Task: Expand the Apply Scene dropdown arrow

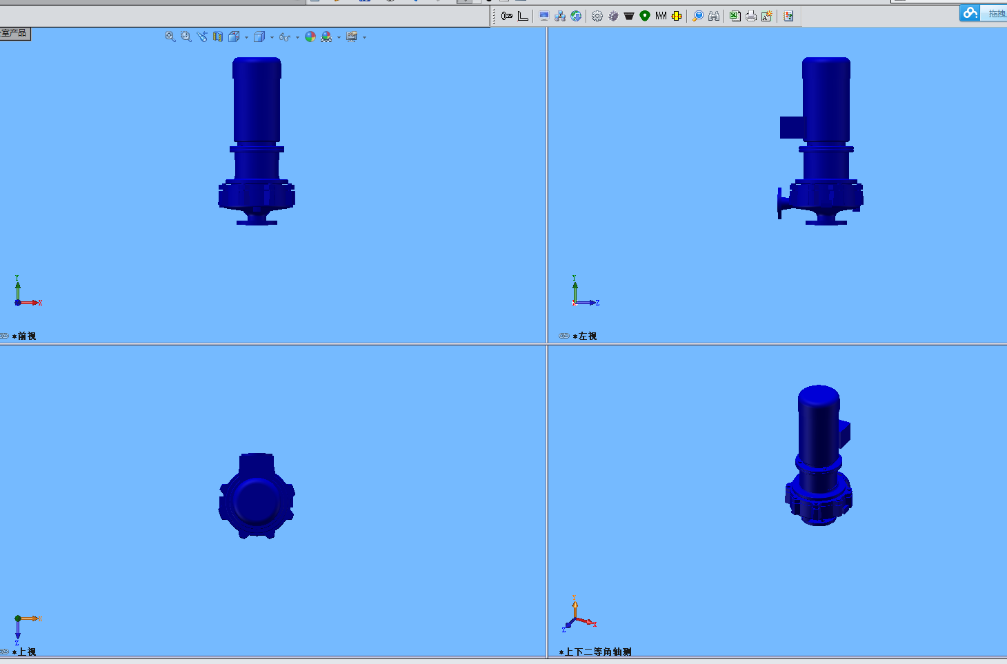Action: [x=339, y=37]
